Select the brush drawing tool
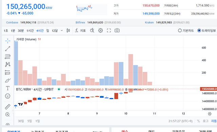Screen dimensions: 217x132 click(x=7, y=80)
